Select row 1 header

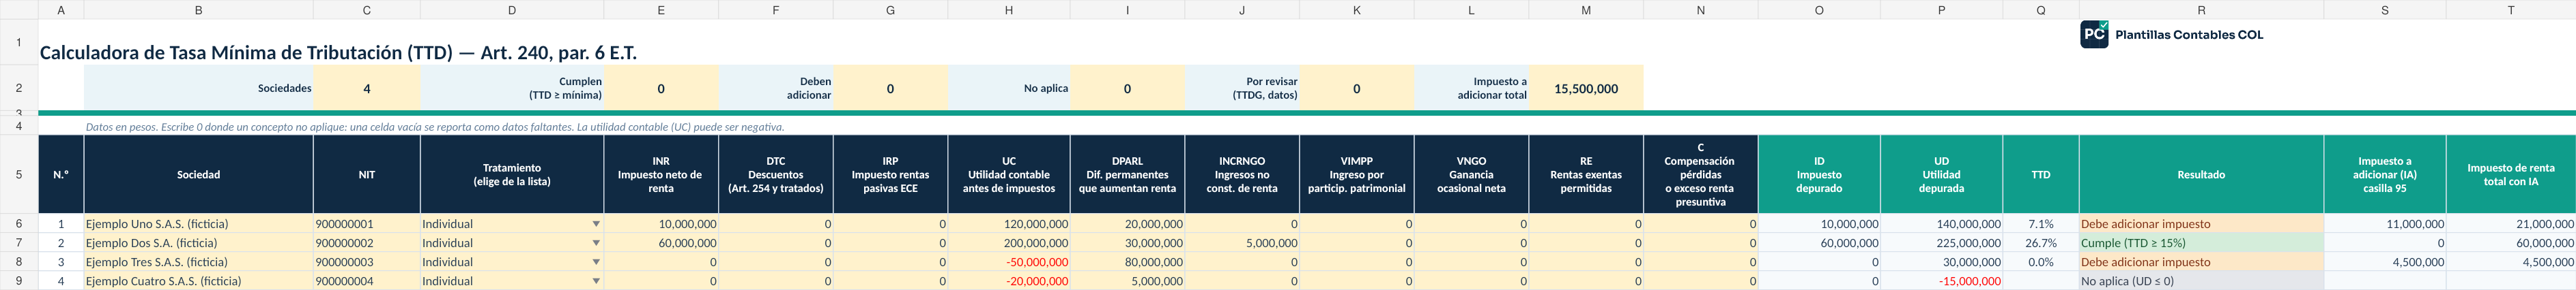19,43
